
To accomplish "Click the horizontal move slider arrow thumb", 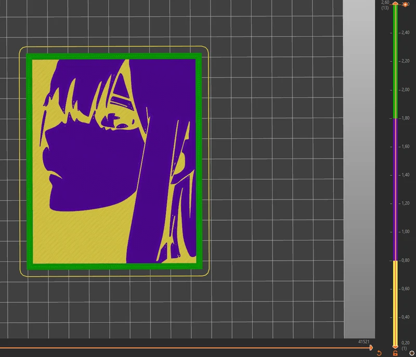I will pyautogui.click(x=371, y=348).
